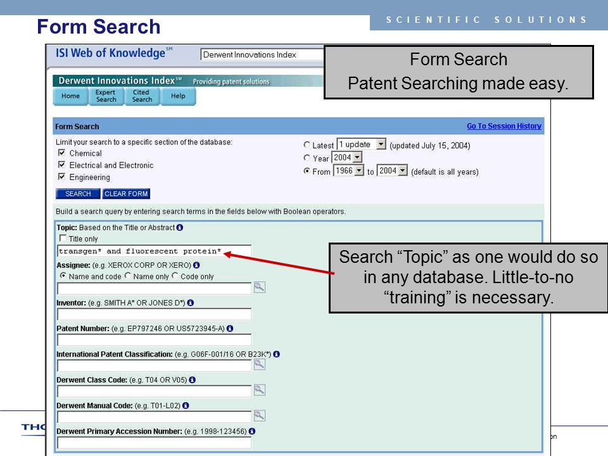Screen dimensions: 608x456
Task: Open info icon for International Patent Classification
Action: coord(277,354)
